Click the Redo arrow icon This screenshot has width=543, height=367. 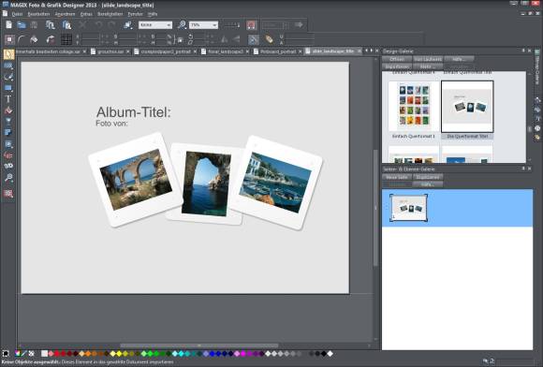pos(111,25)
